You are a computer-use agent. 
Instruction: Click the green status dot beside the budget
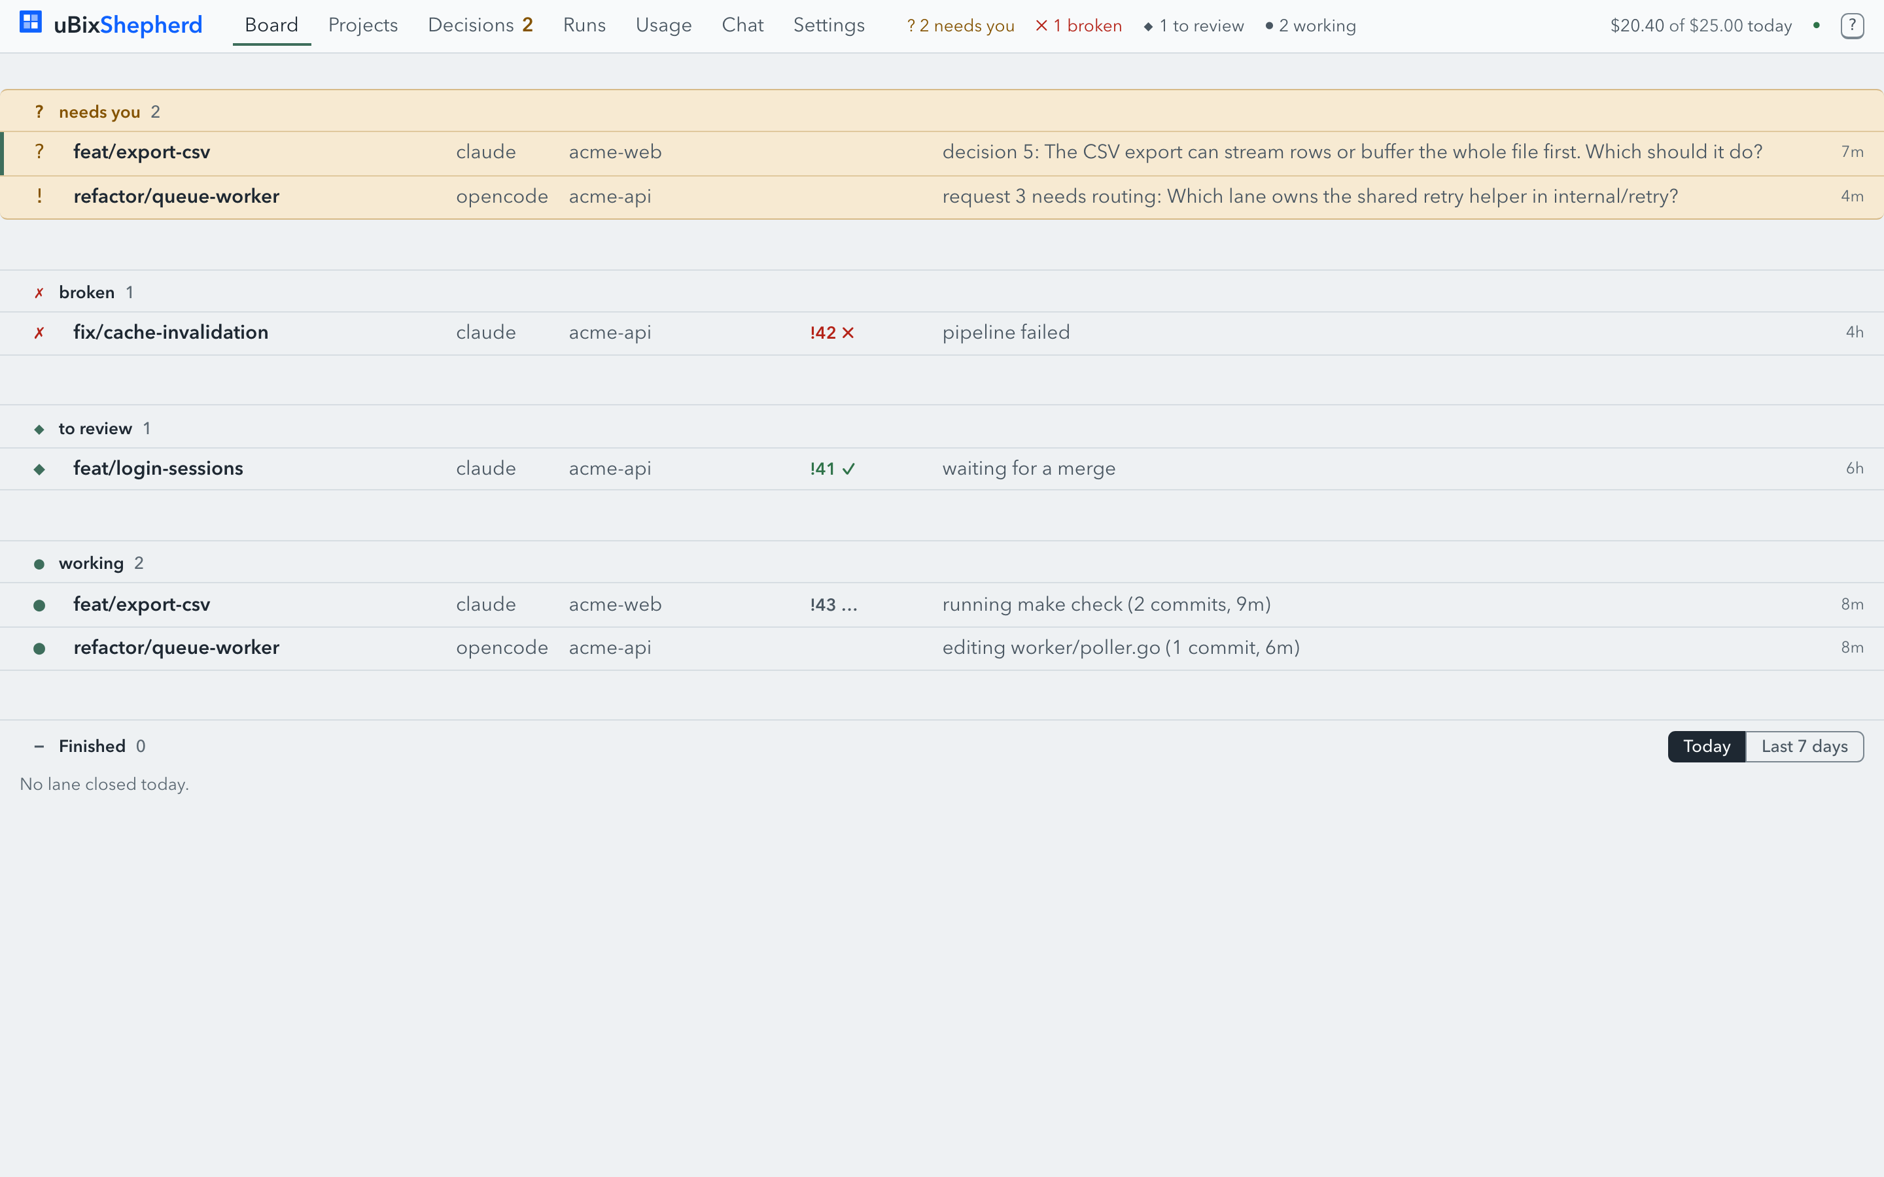click(1816, 26)
